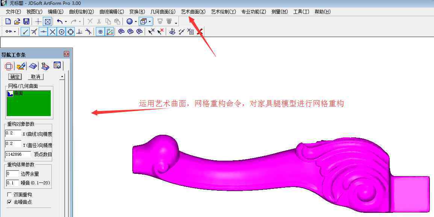434x217 pixels.
Task: Toggle intersection snap icon
Action: tap(52, 32)
